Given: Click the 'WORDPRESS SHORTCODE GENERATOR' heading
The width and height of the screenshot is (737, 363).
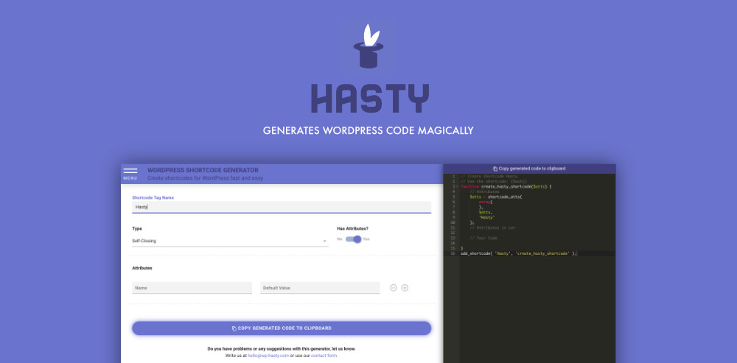Looking at the screenshot, I should pyautogui.click(x=203, y=170).
